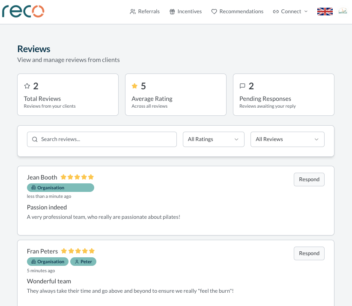Toggle the Peter tag on Fran Peters' review
Image resolution: width=352 pixels, height=306 pixels.
pos(83,261)
